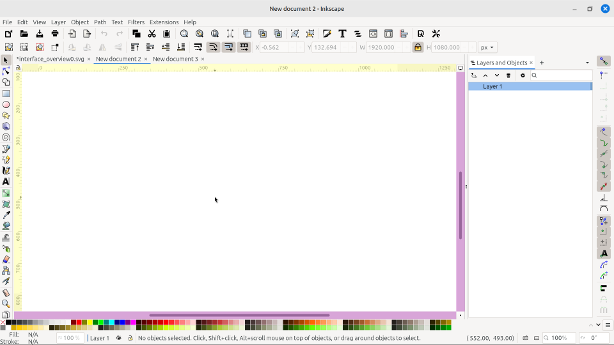Move layer up with arrow button
Image resolution: width=614 pixels, height=345 pixels.
[485, 75]
